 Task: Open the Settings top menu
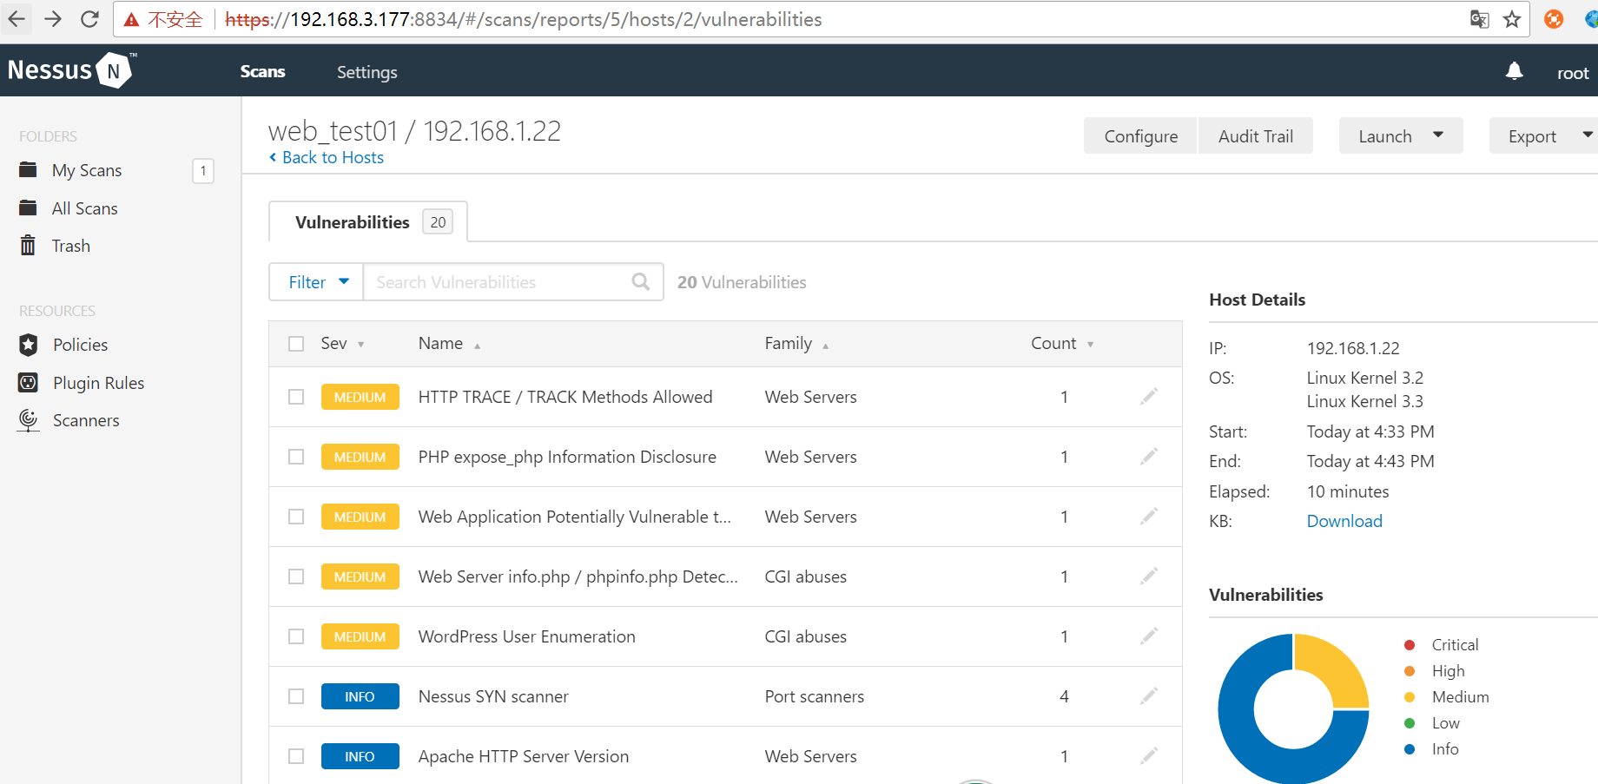pos(367,72)
